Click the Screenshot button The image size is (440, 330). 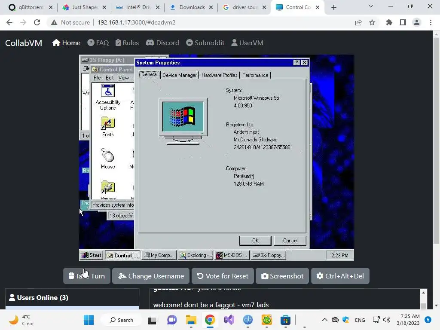(282, 276)
